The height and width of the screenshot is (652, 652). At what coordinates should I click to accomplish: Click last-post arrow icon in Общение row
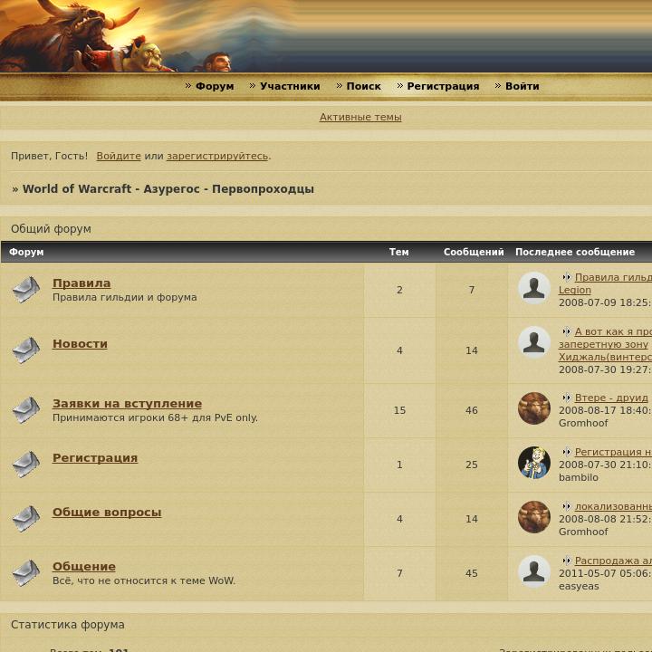tap(567, 561)
